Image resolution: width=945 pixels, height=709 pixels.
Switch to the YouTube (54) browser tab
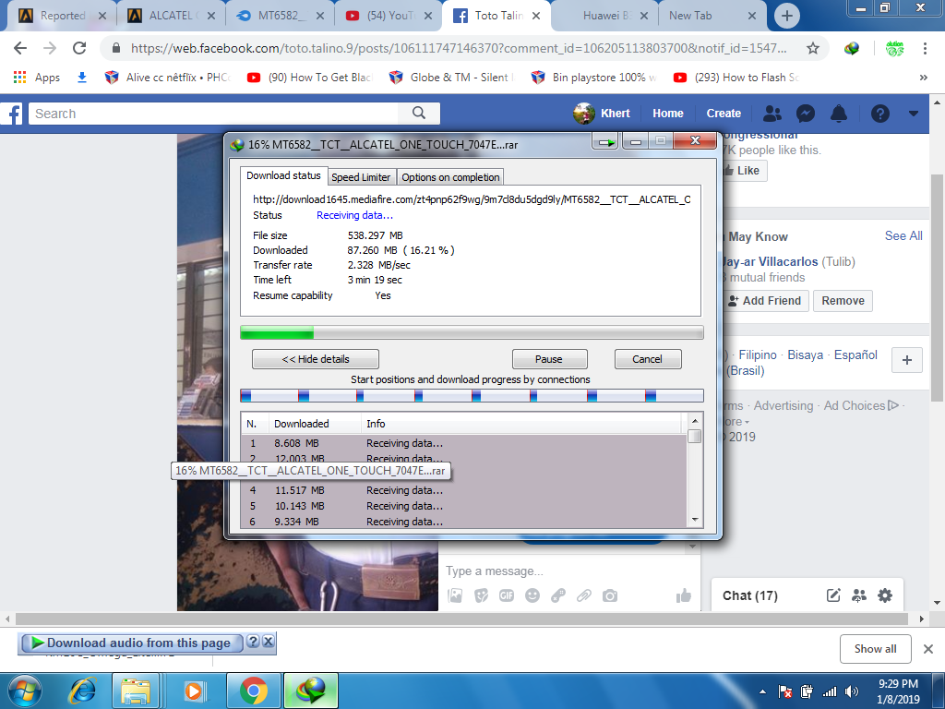click(390, 16)
